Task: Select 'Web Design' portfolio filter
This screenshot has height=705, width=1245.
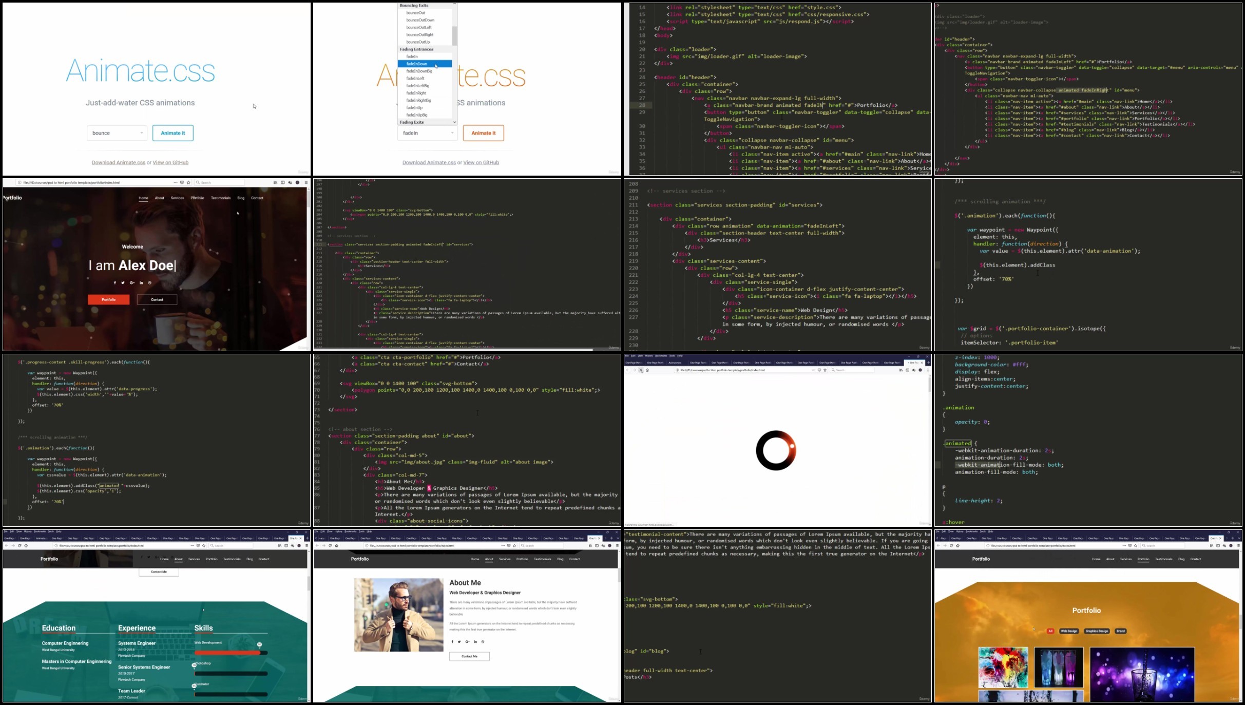Action: pos(1069,631)
